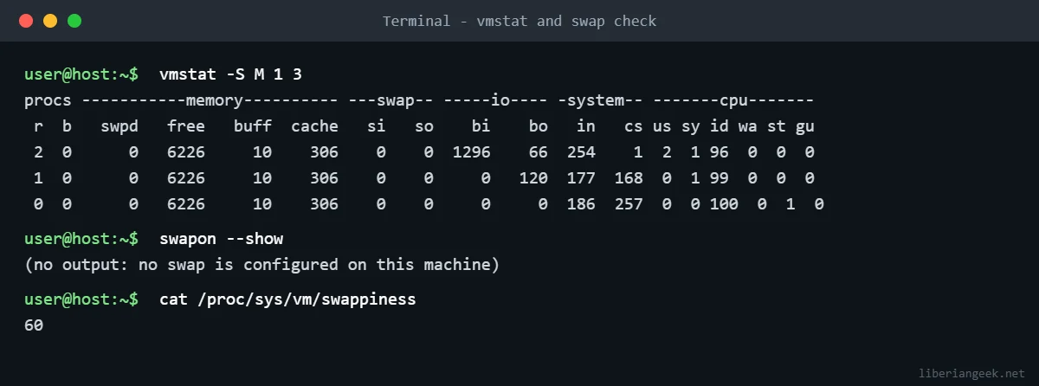Click the bi value 1296
This screenshot has height=386, width=1039.
coord(472,152)
